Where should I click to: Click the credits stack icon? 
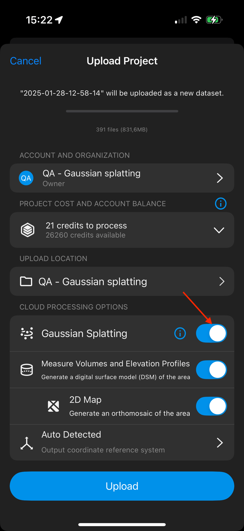click(27, 230)
